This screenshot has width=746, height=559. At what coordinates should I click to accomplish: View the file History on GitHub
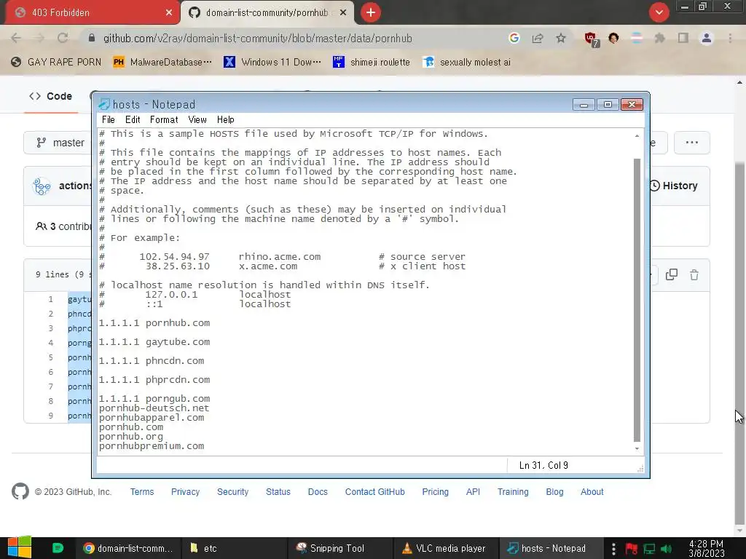tap(673, 186)
